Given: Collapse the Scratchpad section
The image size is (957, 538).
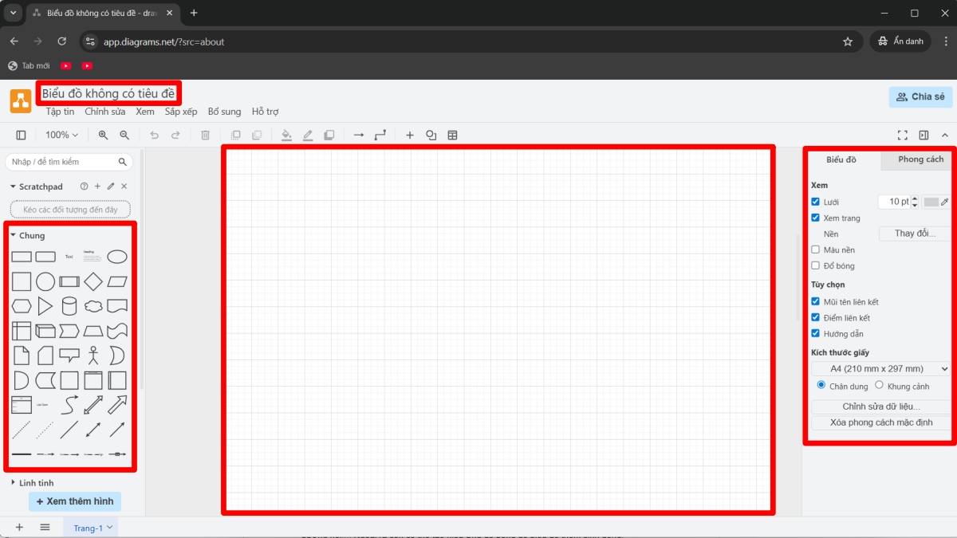Looking at the screenshot, I should tap(36, 187).
